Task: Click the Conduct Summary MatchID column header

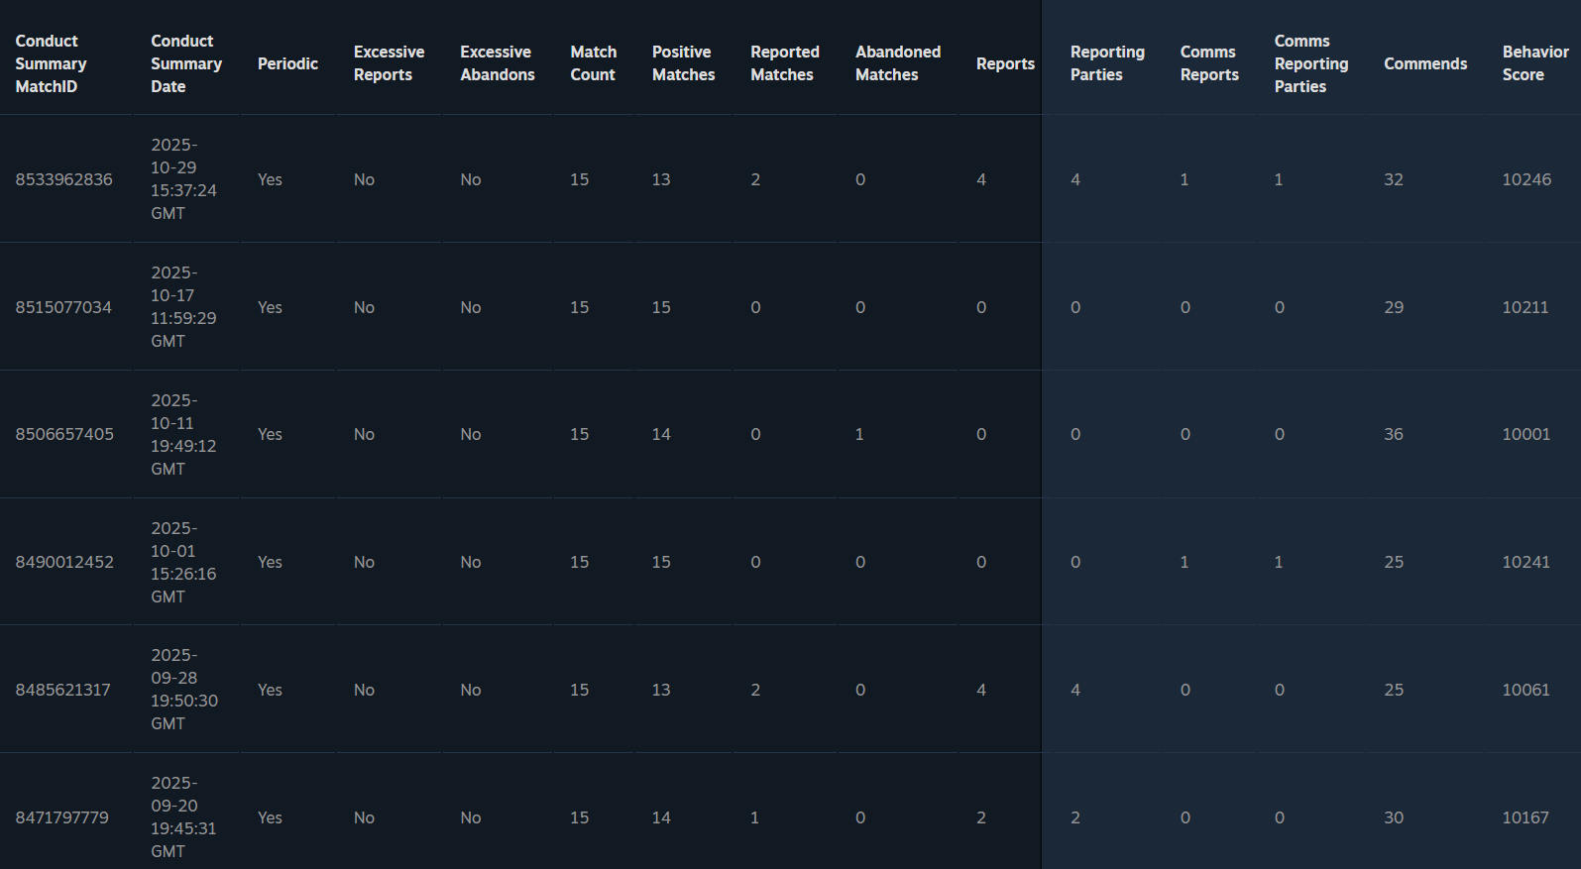Action: pos(51,63)
